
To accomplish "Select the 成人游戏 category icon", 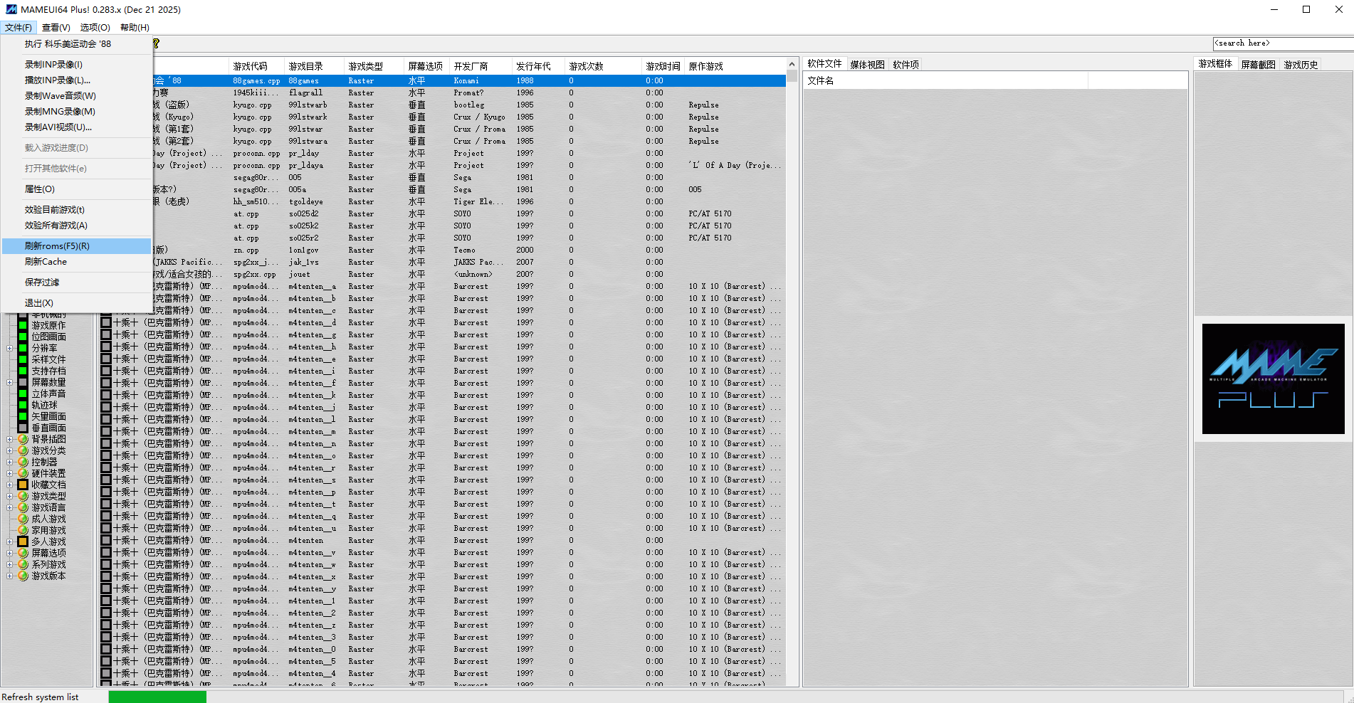I will pyautogui.click(x=23, y=518).
